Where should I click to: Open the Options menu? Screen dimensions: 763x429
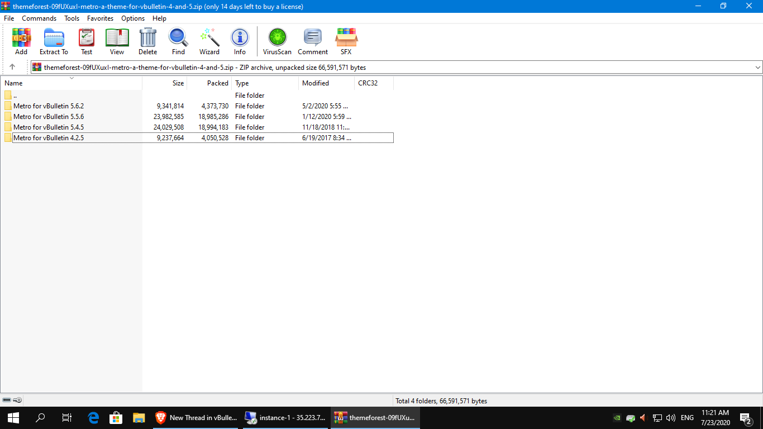[x=133, y=18]
